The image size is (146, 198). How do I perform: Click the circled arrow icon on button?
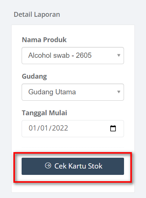click(48, 166)
